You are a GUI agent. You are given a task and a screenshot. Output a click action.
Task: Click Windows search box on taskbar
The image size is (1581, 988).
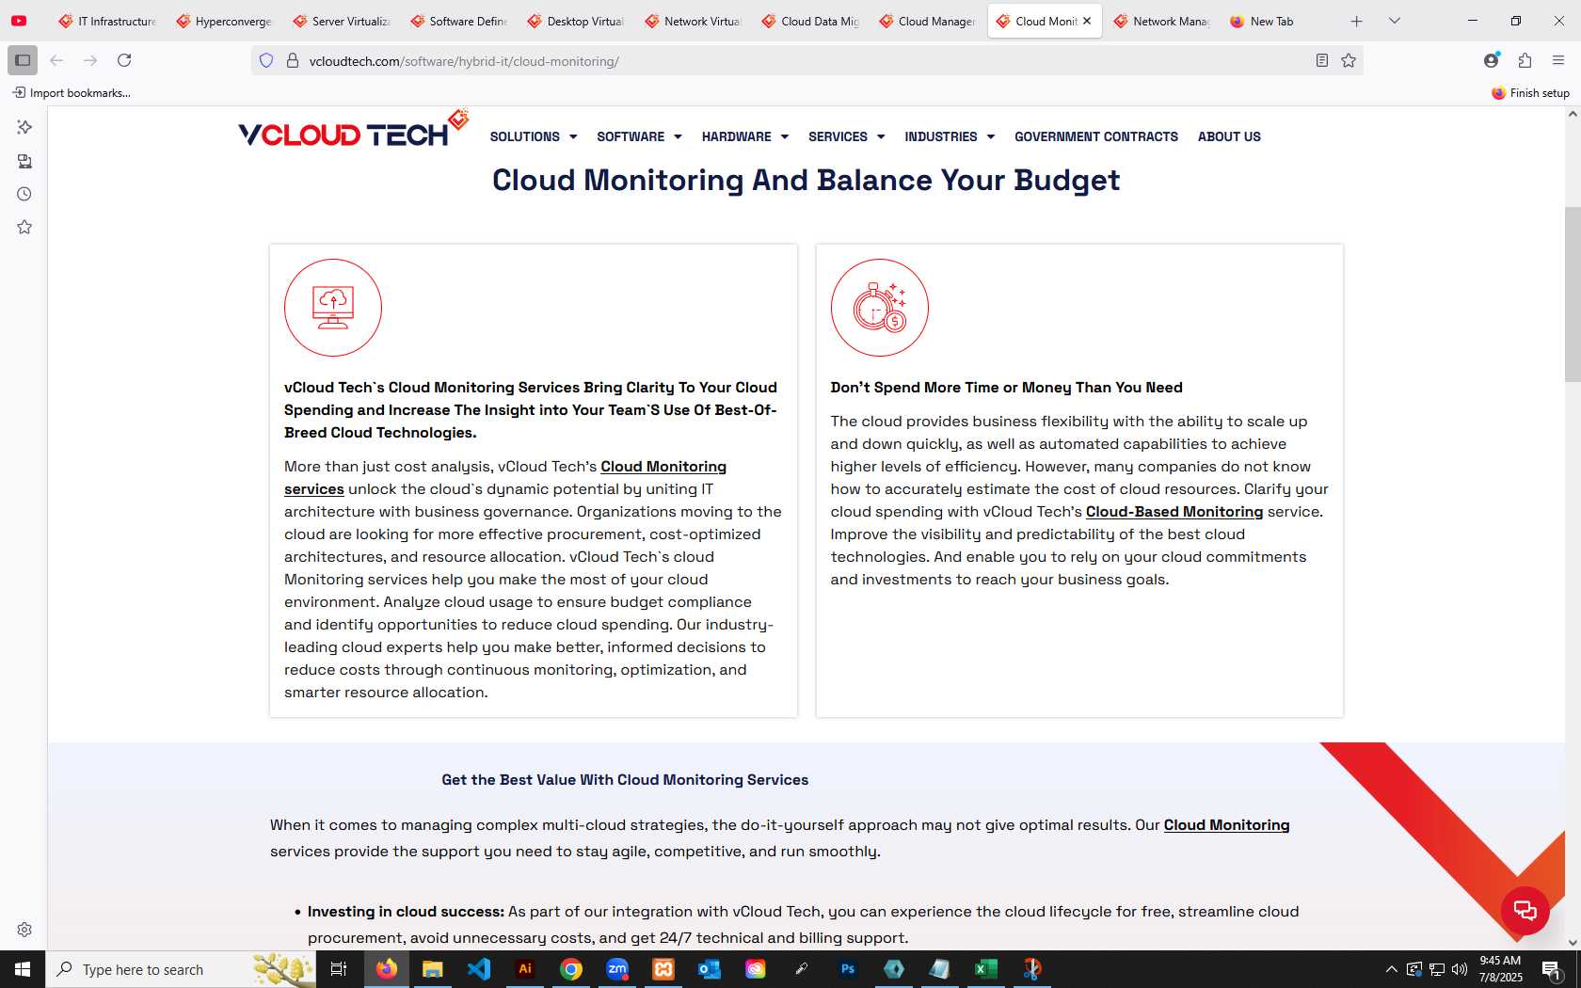[x=180, y=969]
